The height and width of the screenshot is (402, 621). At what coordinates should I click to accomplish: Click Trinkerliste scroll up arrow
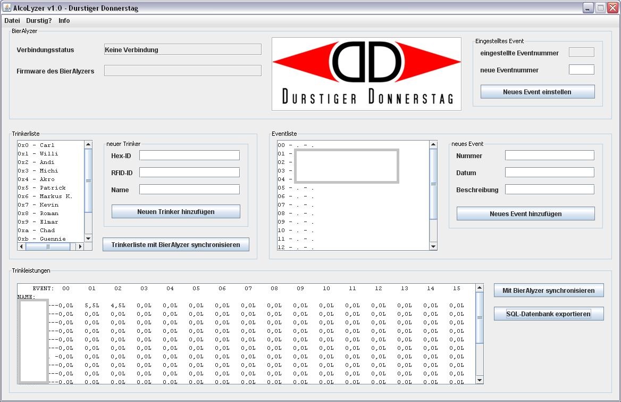88,144
